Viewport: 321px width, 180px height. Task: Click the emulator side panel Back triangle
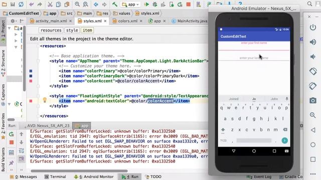pyautogui.click(x=313, y=130)
